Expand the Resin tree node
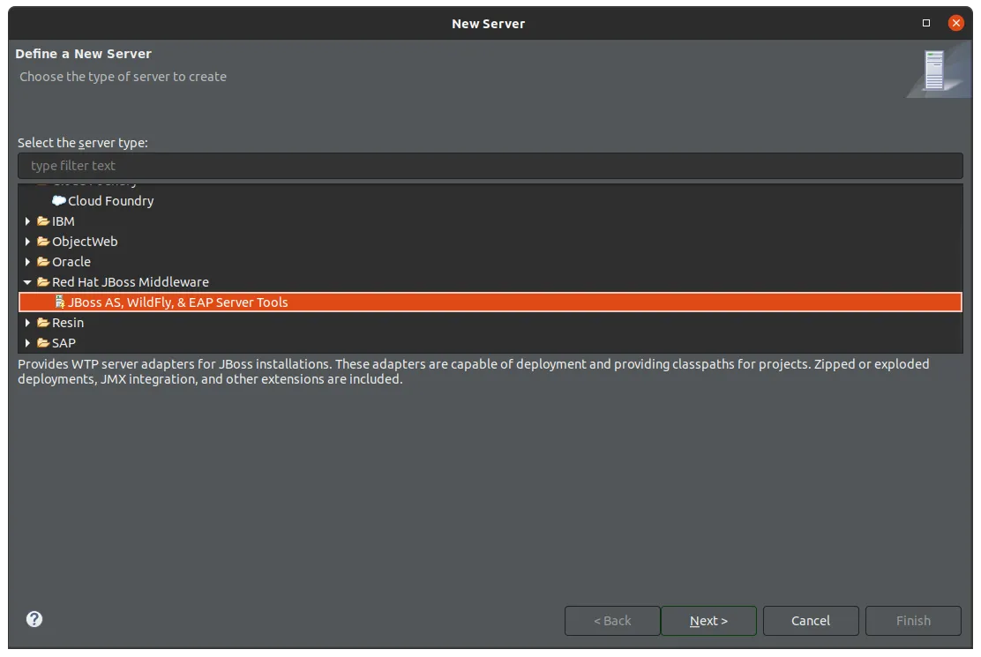Image resolution: width=981 pixels, height=657 pixels. click(27, 323)
